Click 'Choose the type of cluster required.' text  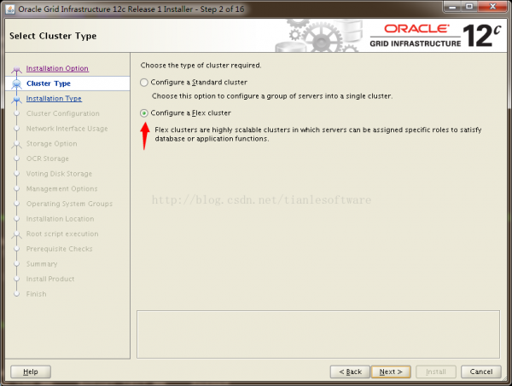click(201, 66)
